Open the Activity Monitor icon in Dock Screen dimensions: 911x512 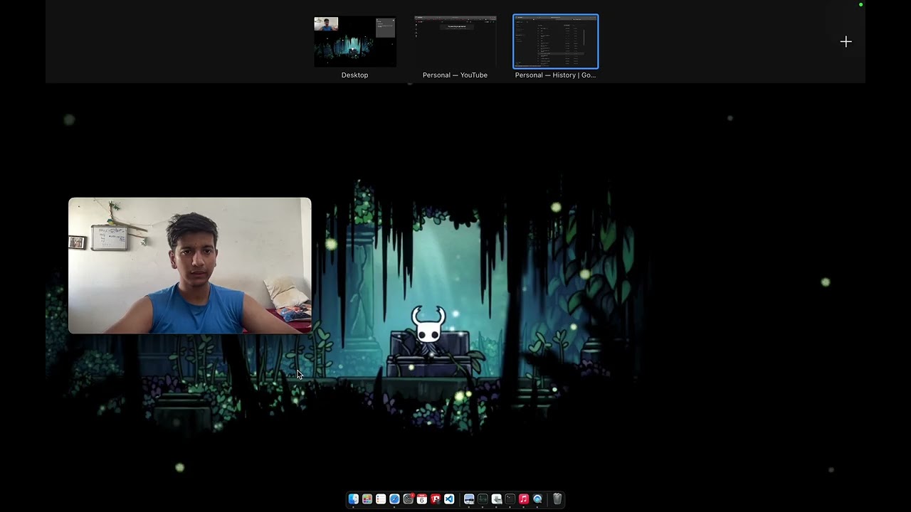pos(483,499)
